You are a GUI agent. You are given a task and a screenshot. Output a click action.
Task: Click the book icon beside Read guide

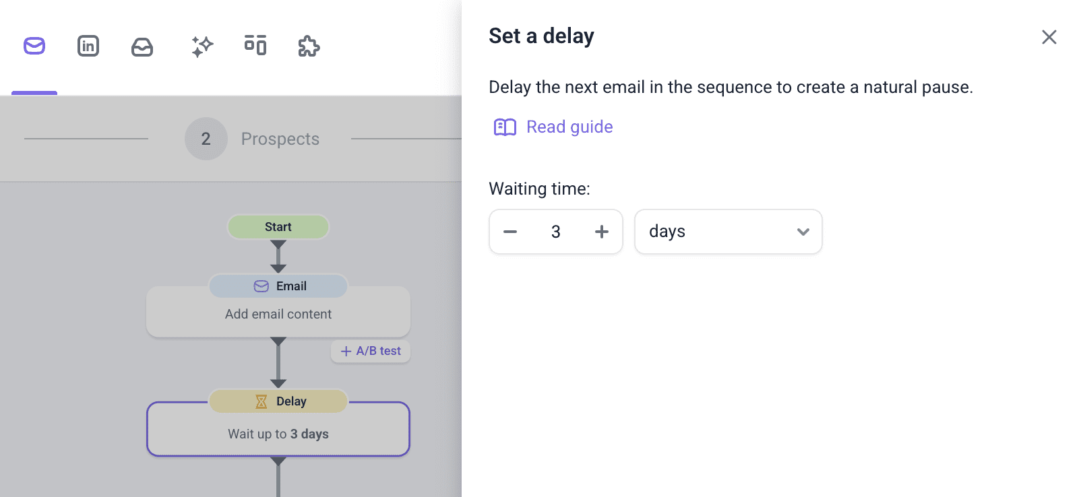point(505,127)
